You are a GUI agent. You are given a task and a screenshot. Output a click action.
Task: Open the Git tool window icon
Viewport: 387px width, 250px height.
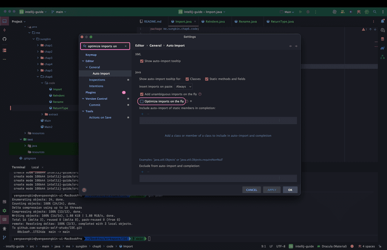pyautogui.click(x=5, y=238)
